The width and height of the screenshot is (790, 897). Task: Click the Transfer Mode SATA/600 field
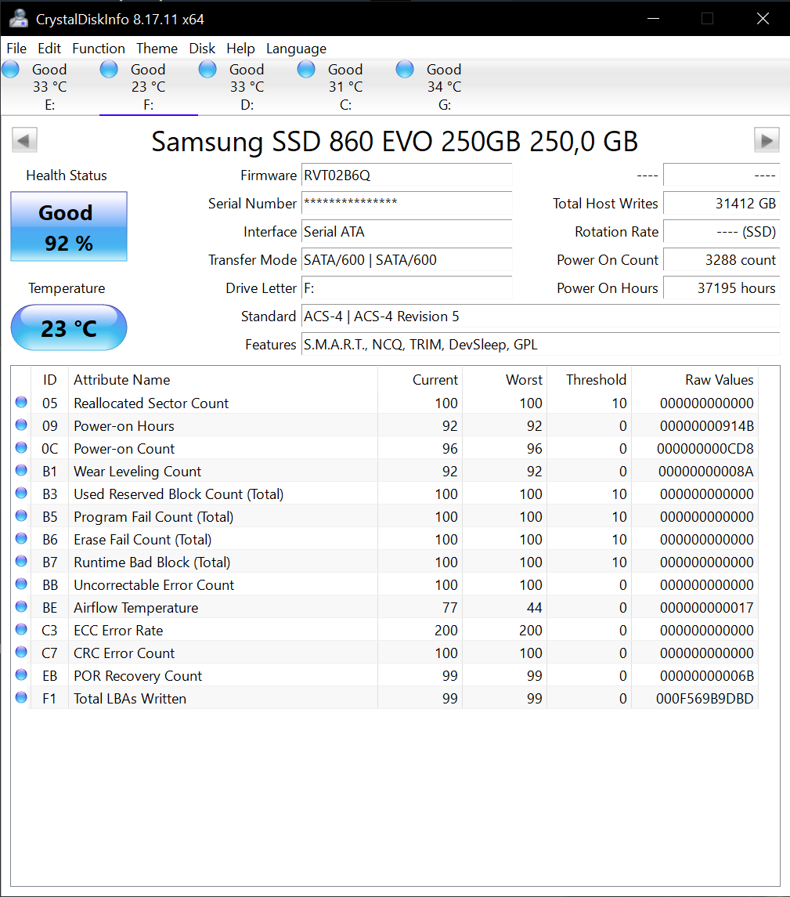pyautogui.click(x=406, y=260)
